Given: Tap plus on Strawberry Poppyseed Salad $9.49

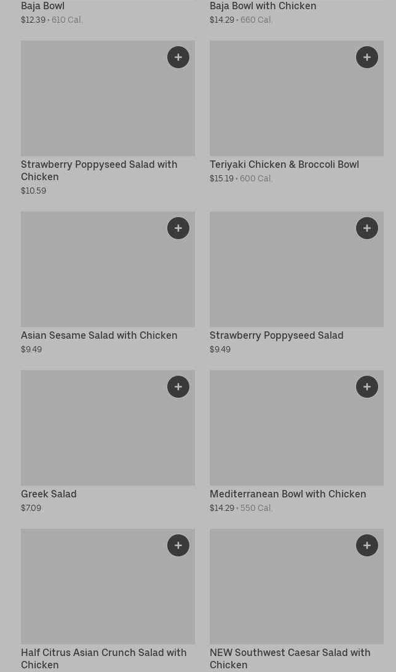Looking at the screenshot, I should click(x=367, y=228).
